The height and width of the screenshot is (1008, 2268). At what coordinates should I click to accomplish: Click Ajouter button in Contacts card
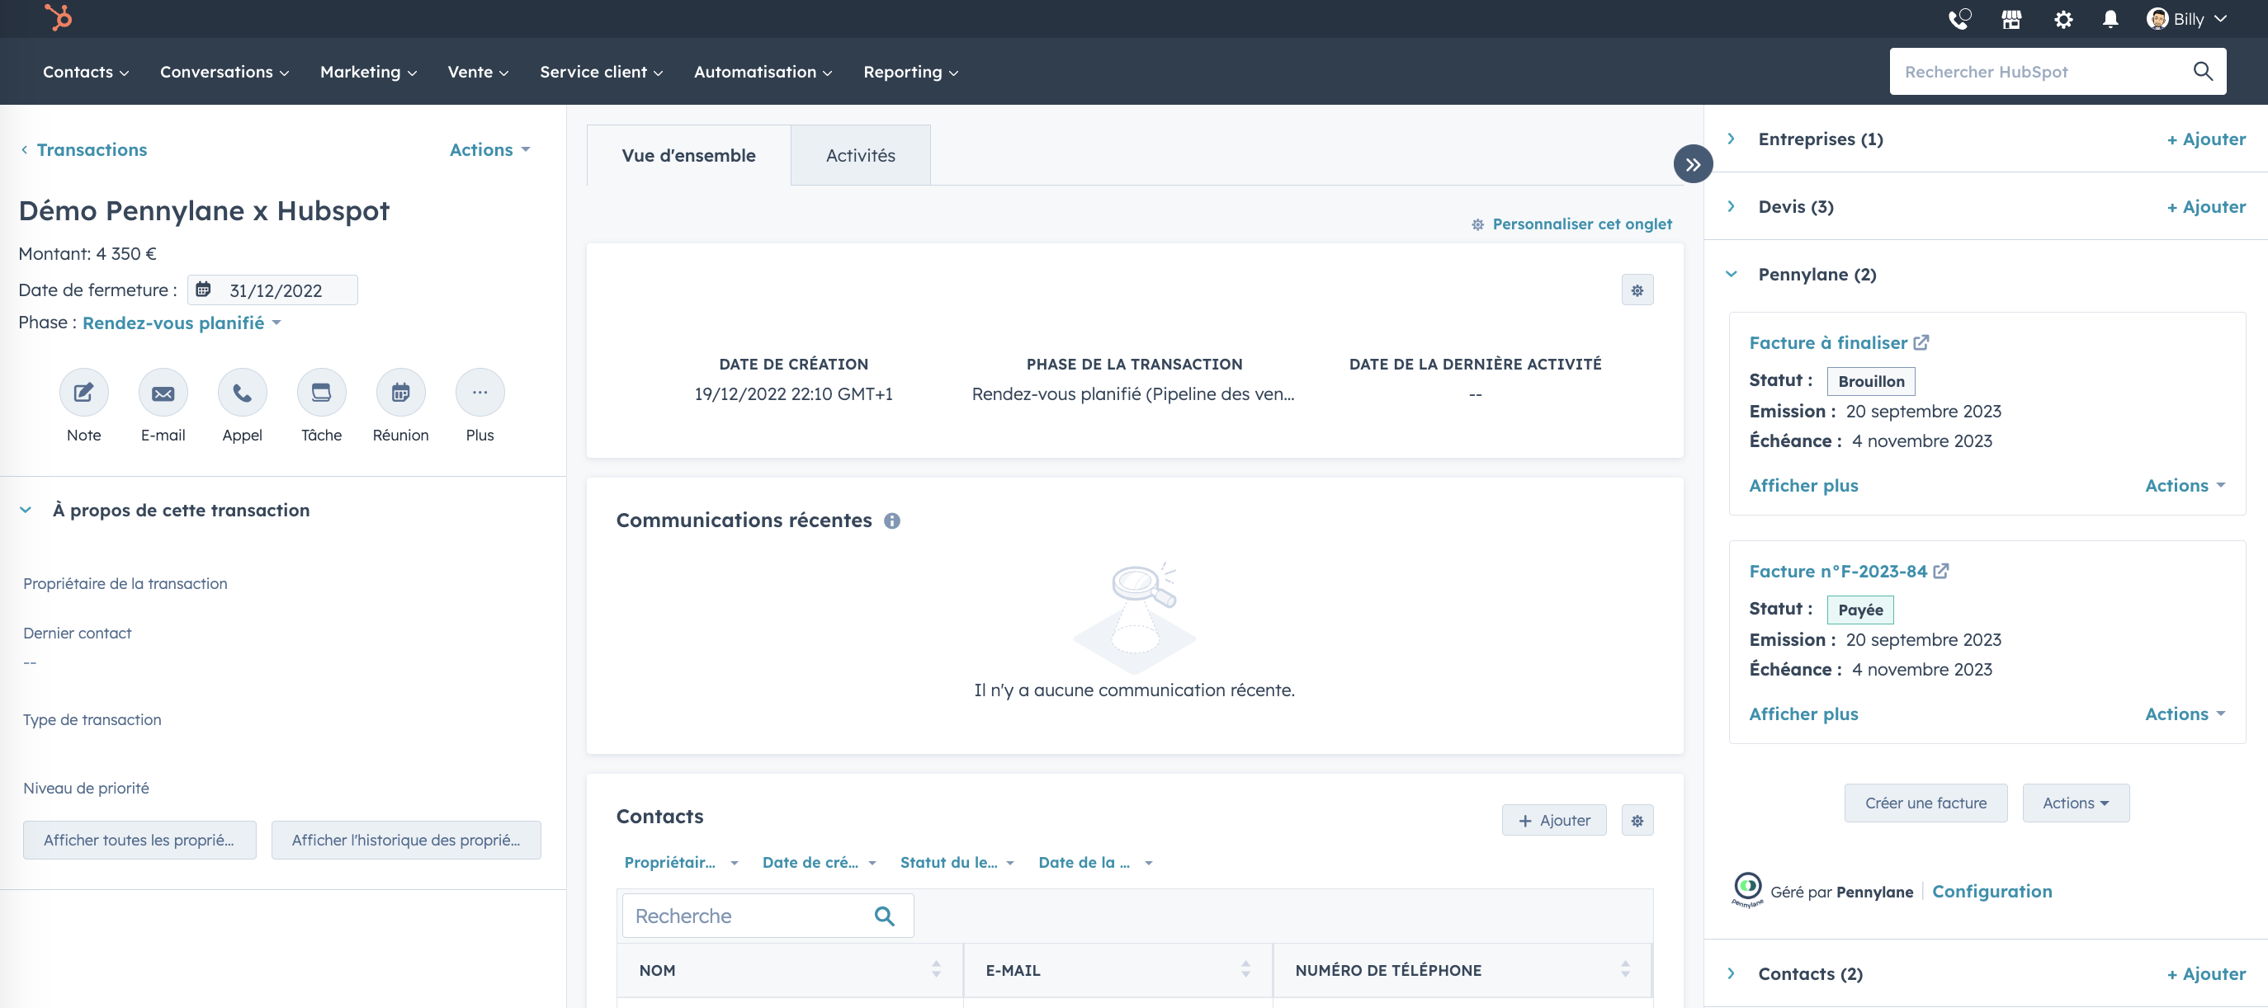(x=1554, y=821)
